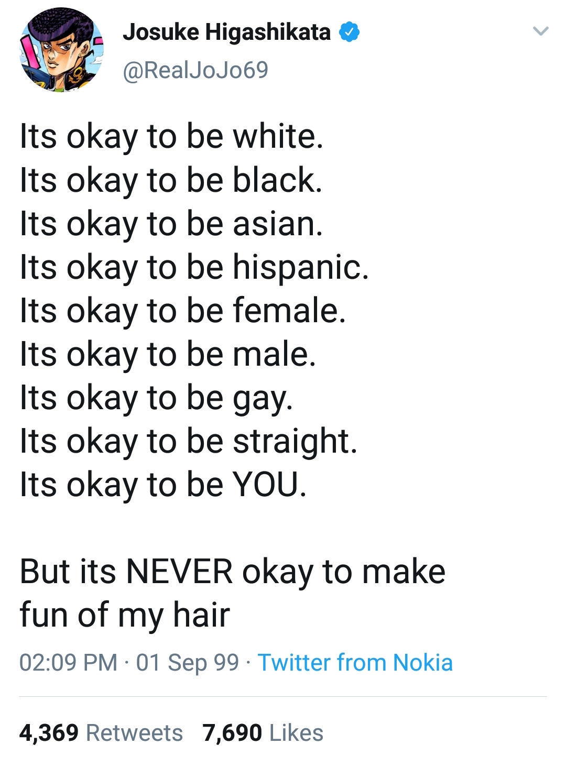Open the "Twitter from Nokia" source link

(355, 663)
